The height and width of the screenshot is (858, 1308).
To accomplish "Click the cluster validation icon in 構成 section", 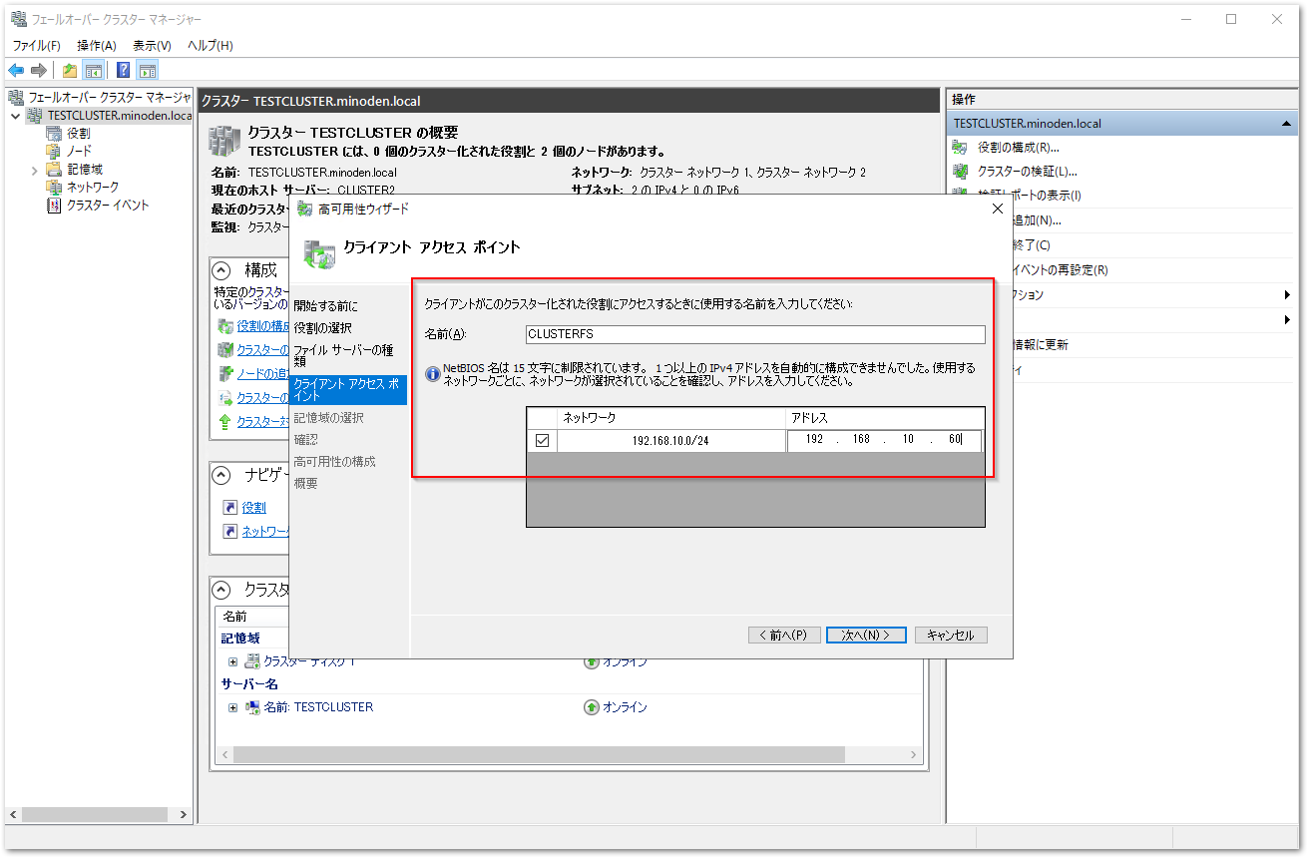I will tap(225, 349).
